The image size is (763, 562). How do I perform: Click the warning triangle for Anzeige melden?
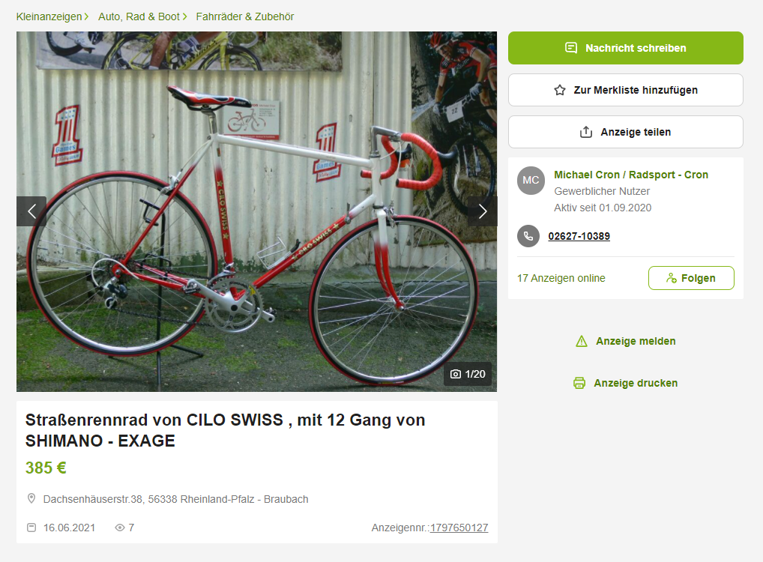click(582, 342)
